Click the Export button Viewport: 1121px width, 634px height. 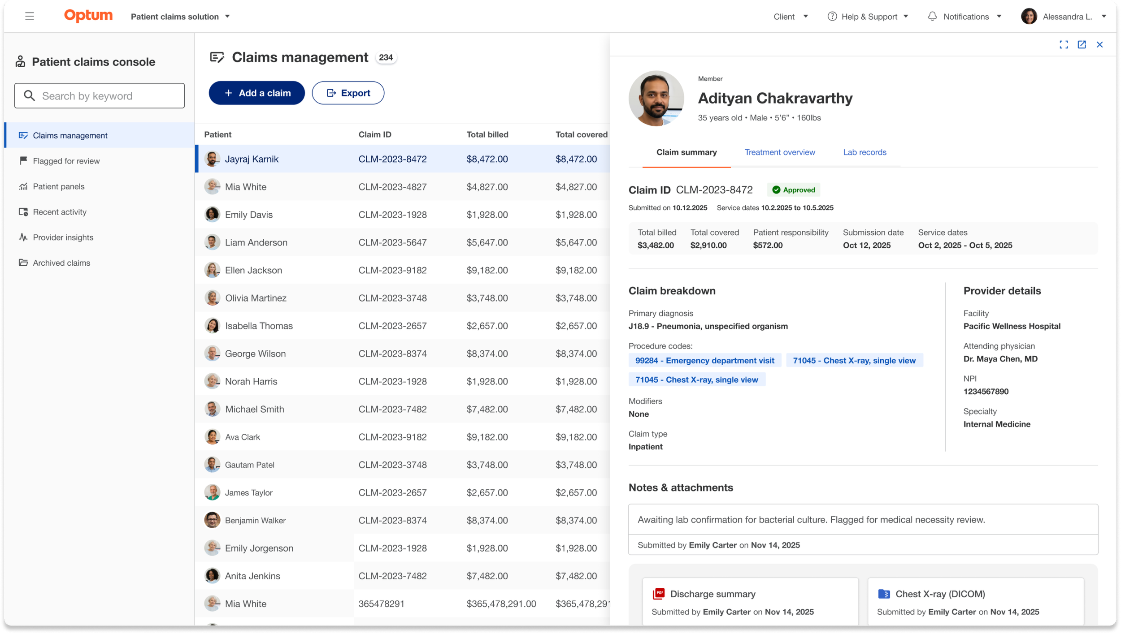pos(348,93)
